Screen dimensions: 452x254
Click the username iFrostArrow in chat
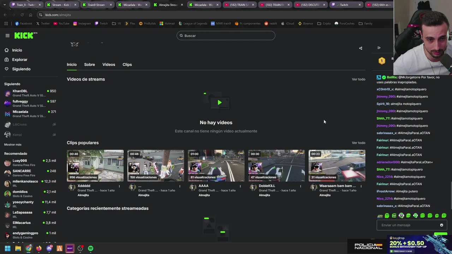pos(386,191)
